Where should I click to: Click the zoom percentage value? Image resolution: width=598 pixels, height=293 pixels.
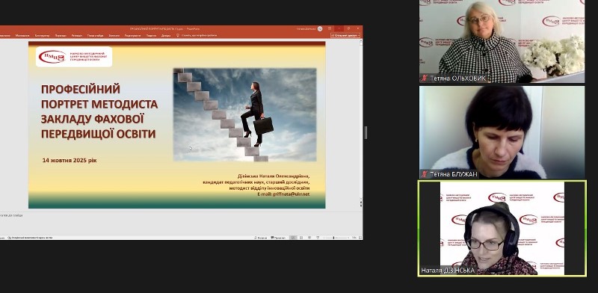point(354,238)
